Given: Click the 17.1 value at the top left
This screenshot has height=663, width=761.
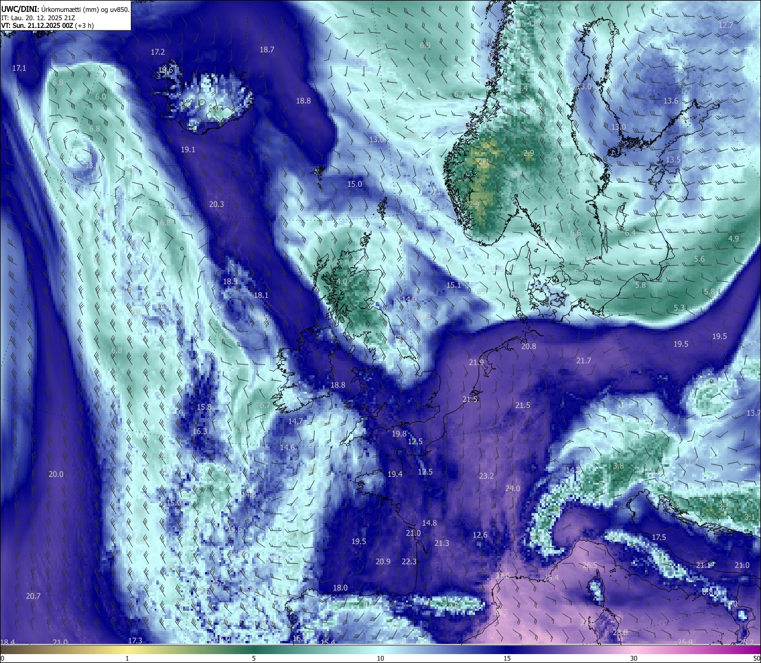Looking at the screenshot, I should (x=20, y=68).
